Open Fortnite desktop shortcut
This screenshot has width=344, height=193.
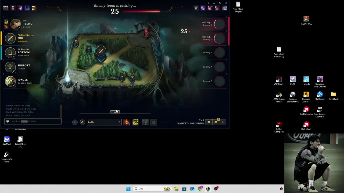point(306,81)
